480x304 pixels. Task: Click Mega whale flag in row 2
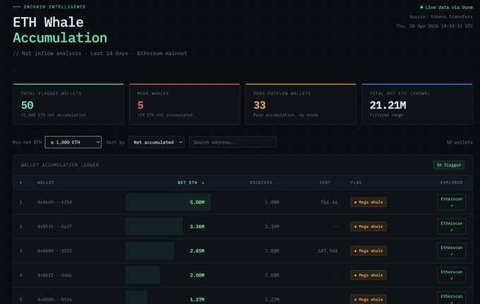[368, 226]
